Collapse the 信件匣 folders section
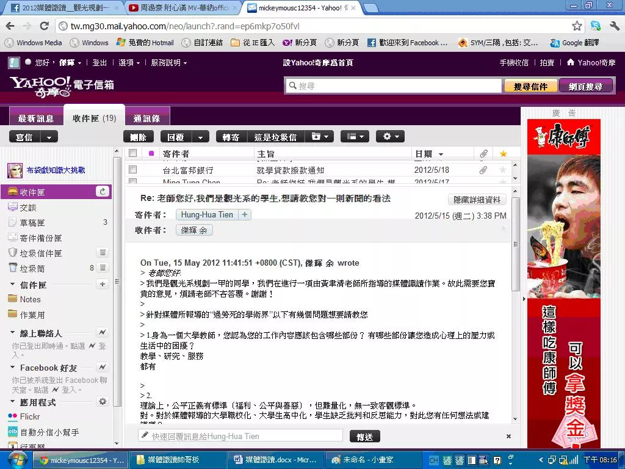This screenshot has height=469, width=625. tap(12, 285)
